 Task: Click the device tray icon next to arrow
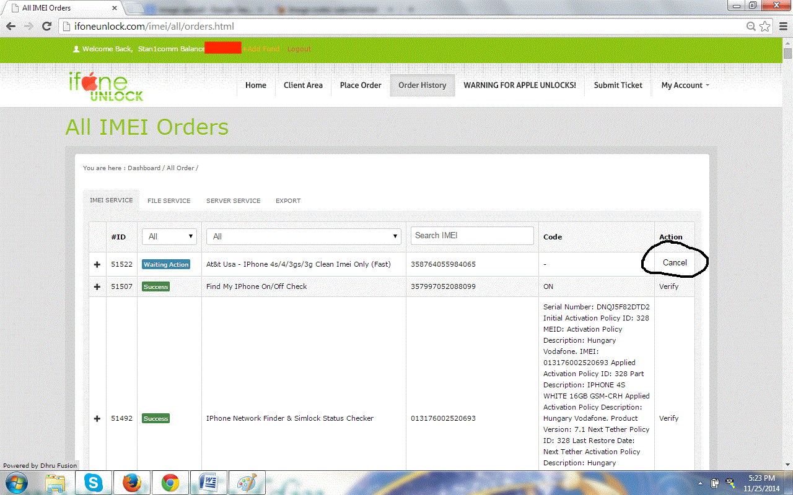pos(715,483)
